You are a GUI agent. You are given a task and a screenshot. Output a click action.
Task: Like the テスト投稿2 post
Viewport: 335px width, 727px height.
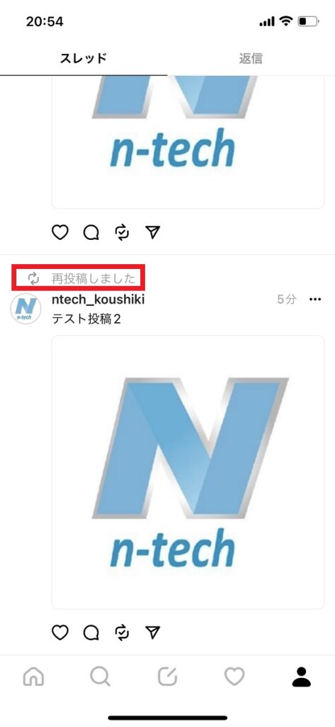pyautogui.click(x=59, y=632)
